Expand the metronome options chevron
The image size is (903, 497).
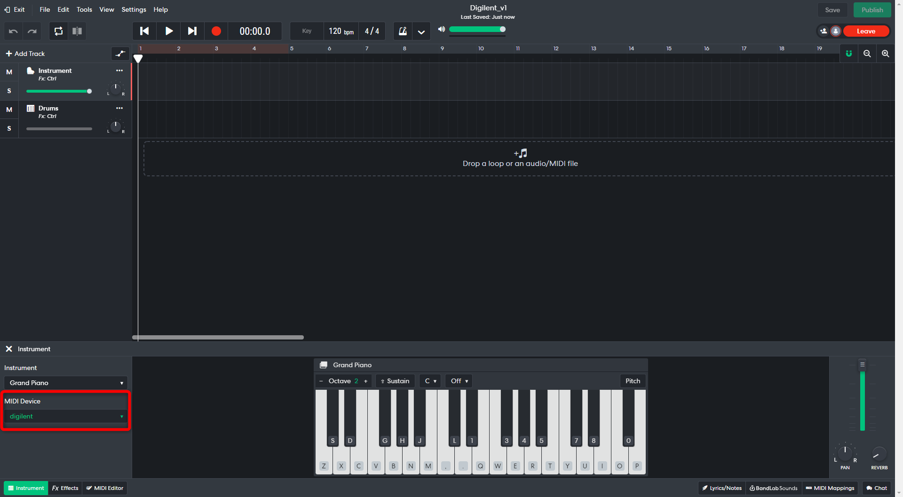pyautogui.click(x=421, y=32)
